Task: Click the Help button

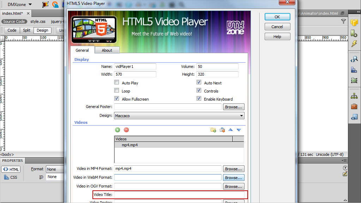Action: coord(277,37)
